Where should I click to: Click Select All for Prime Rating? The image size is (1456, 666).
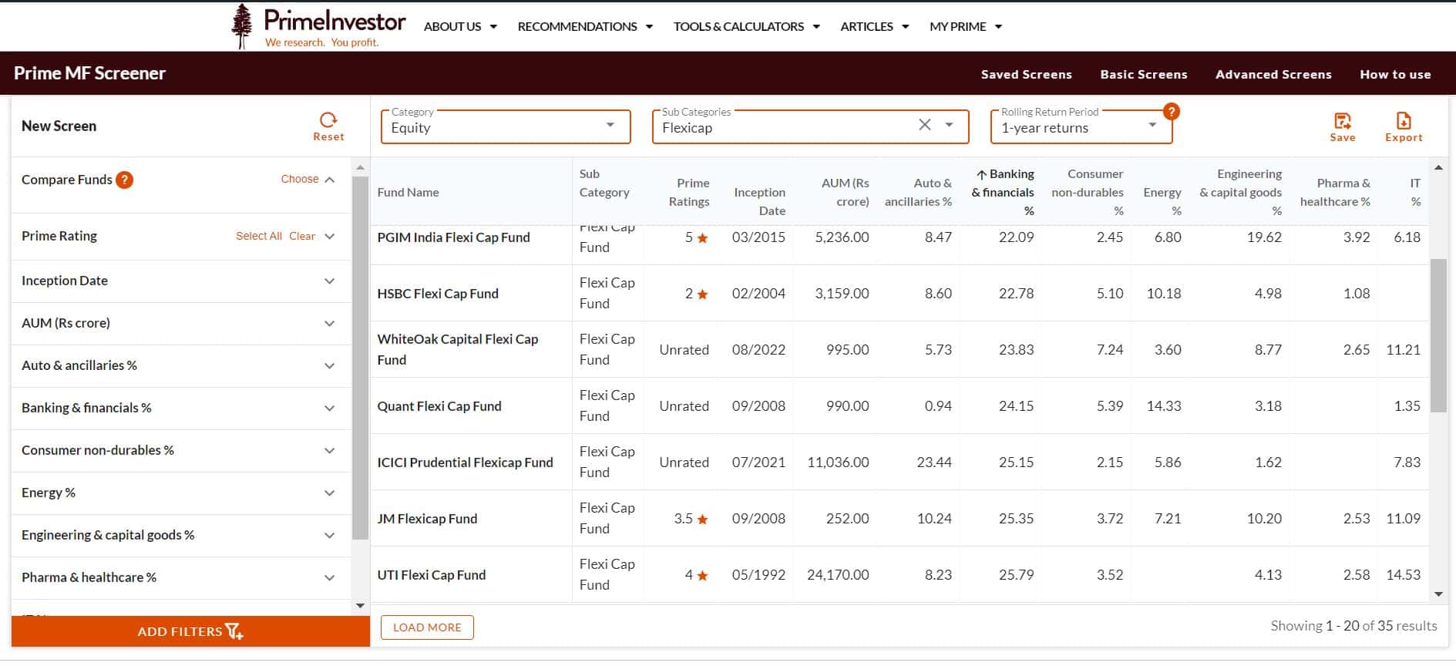pos(259,236)
